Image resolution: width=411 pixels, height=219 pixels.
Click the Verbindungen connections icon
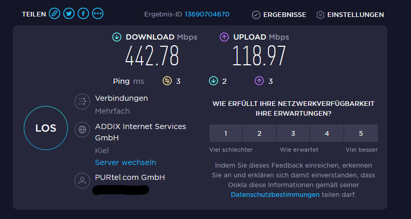pyautogui.click(x=82, y=101)
